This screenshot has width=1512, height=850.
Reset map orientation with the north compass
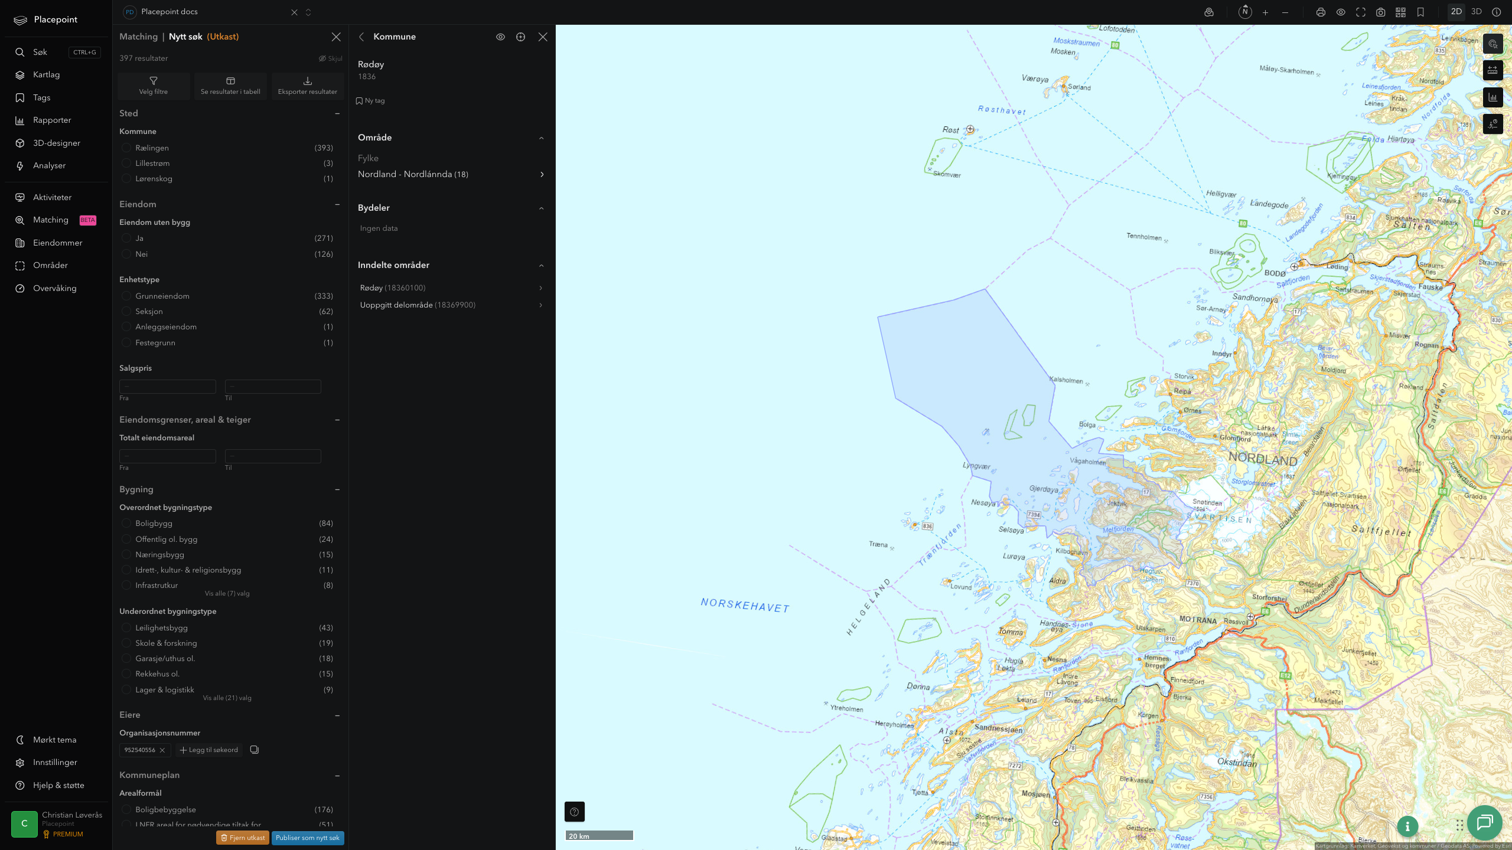click(x=1245, y=12)
